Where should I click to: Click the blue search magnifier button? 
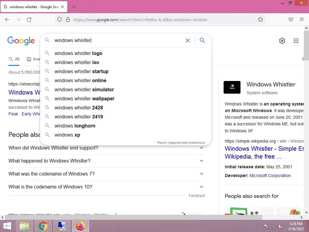[x=202, y=40]
